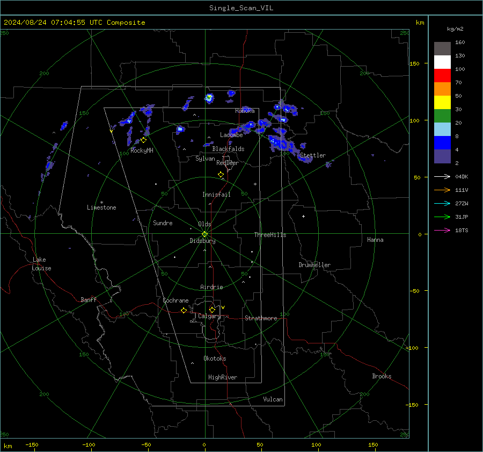Click the asterisk marker east of Innisfail
Viewport: 483px width, 452px height.
click(255, 184)
